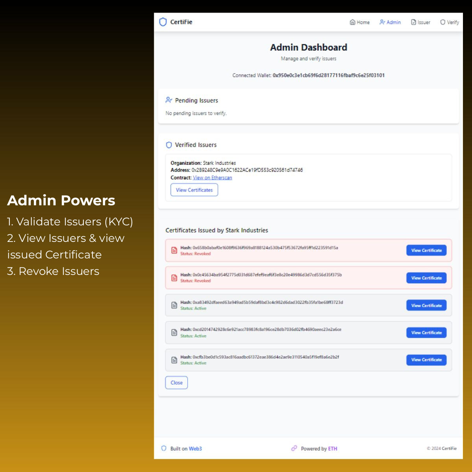Click the 'Admin Powers' title on the left
This screenshot has height=472, width=472.
[x=61, y=200]
